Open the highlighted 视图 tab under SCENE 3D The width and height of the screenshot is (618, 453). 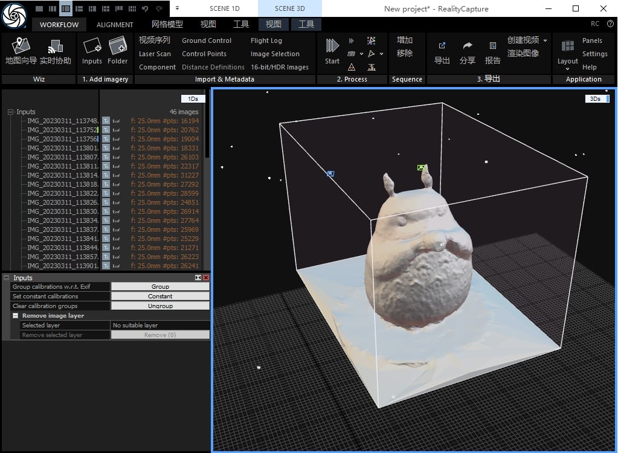273,24
